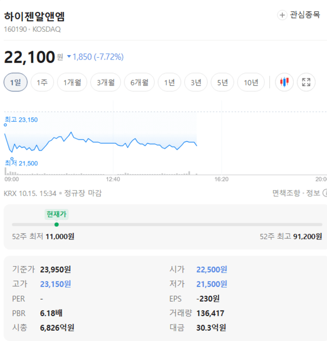
Task: Click the 정규장 마감 status text
Action: 83,193
